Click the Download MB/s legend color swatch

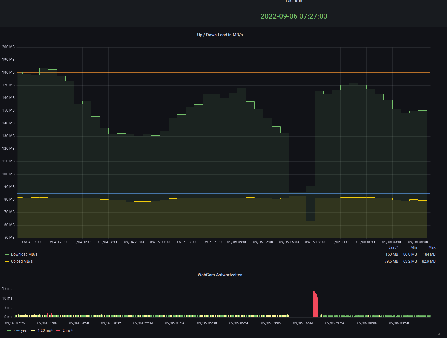7,254
